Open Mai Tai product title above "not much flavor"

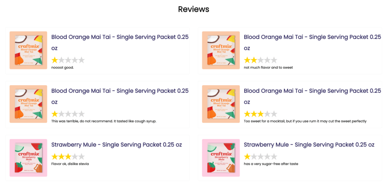coord(312,42)
